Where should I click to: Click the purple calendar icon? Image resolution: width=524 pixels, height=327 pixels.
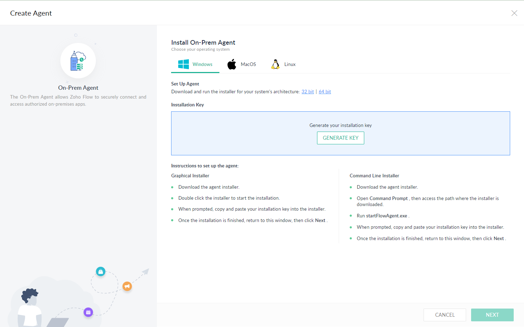pyautogui.click(x=88, y=312)
